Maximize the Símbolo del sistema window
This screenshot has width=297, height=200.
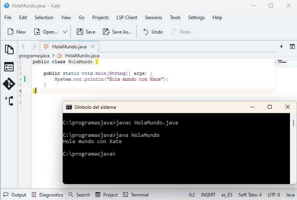click(x=270, y=107)
